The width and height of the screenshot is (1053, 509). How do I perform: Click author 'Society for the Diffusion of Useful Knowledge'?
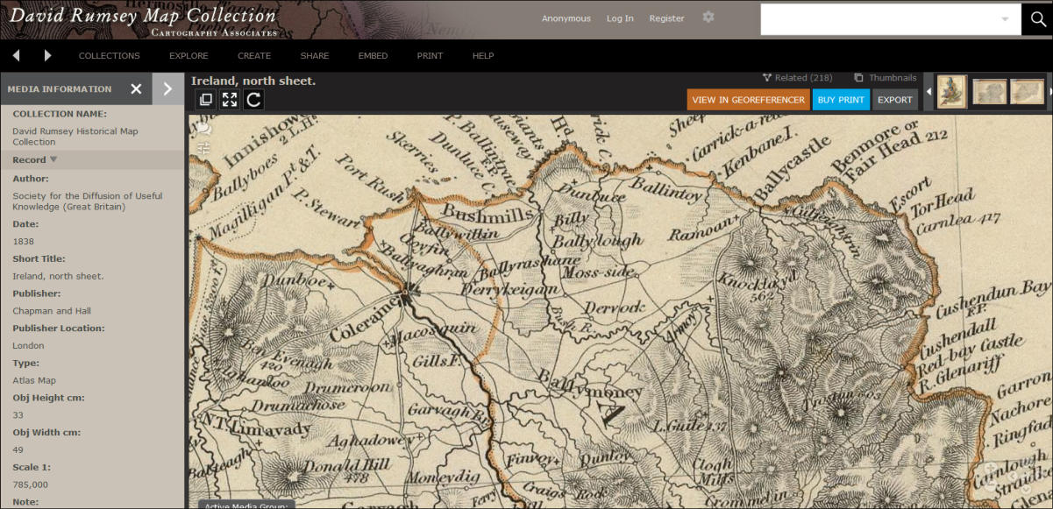coord(87,201)
